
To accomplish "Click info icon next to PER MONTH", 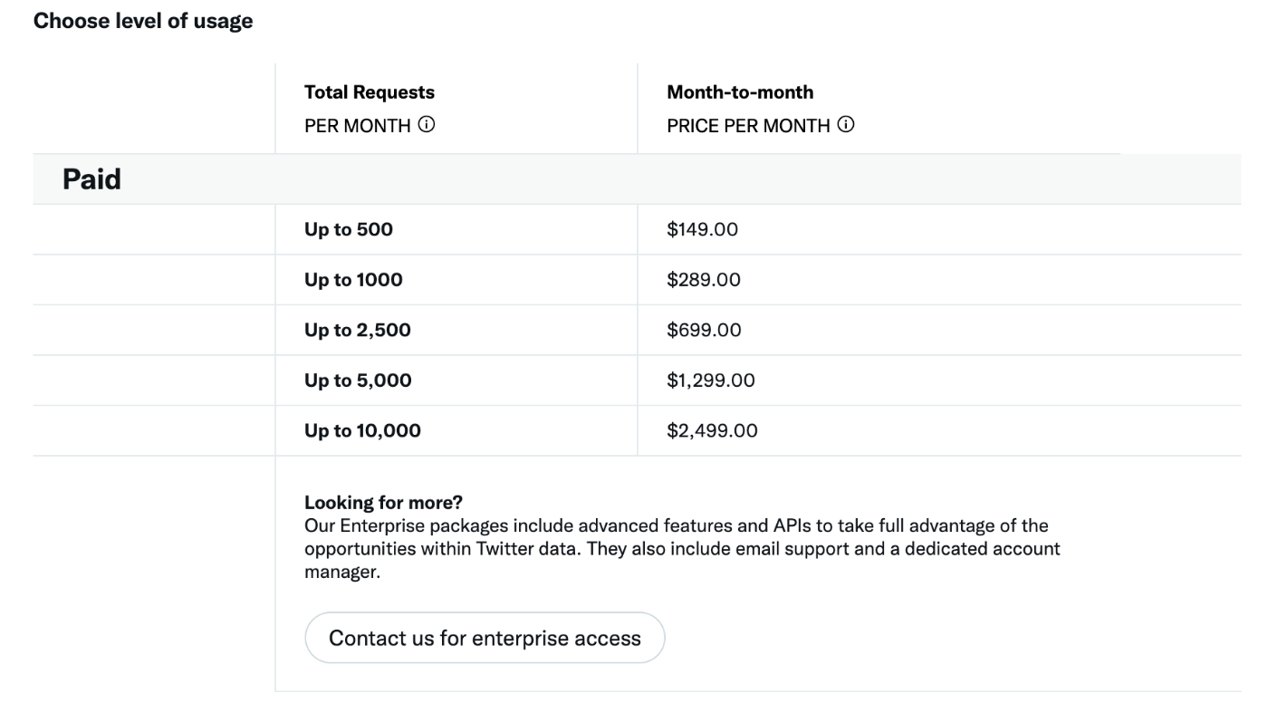I will tap(426, 125).
